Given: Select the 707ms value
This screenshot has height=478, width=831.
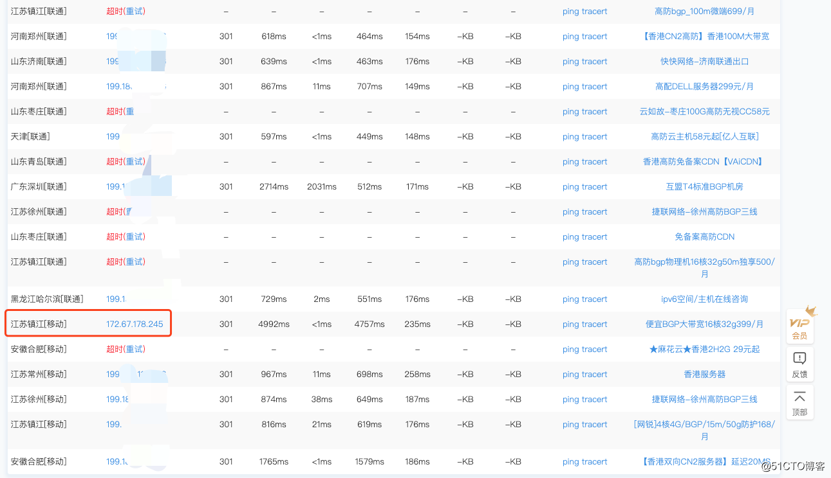Looking at the screenshot, I should [369, 86].
